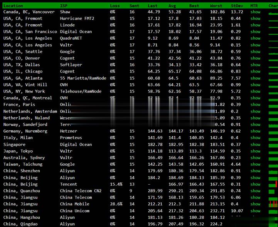The image size is (278, 227).
Task: Show MTR for France, Paris row
Action: (x=255, y=104)
